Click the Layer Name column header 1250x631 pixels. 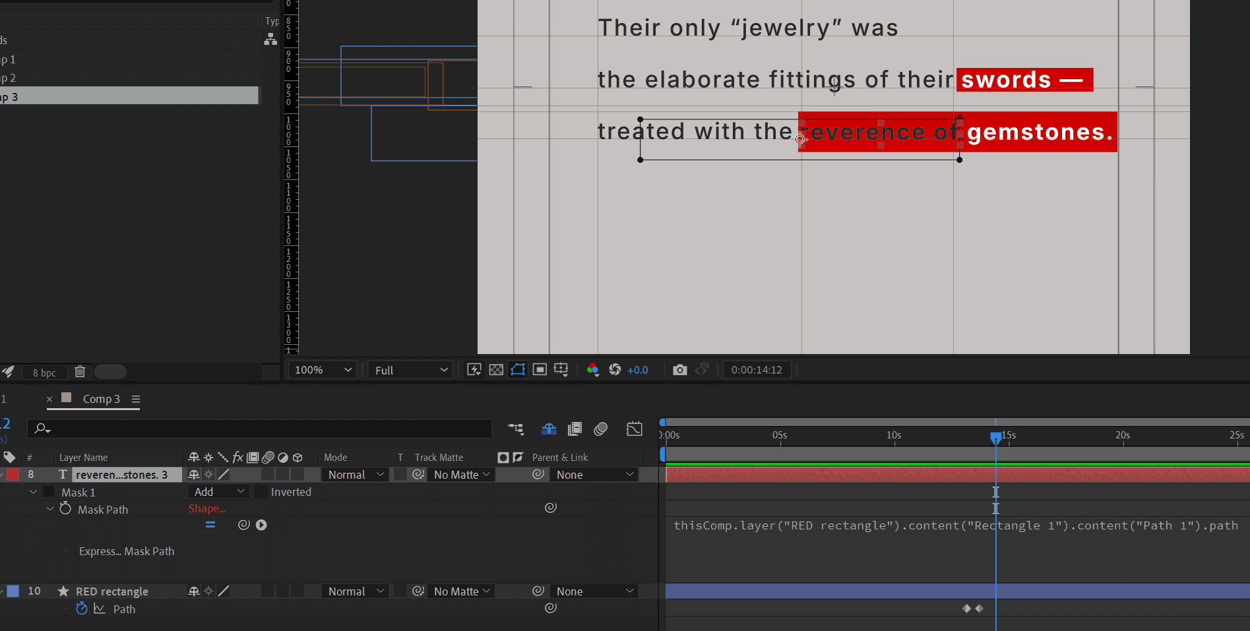pos(83,458)
